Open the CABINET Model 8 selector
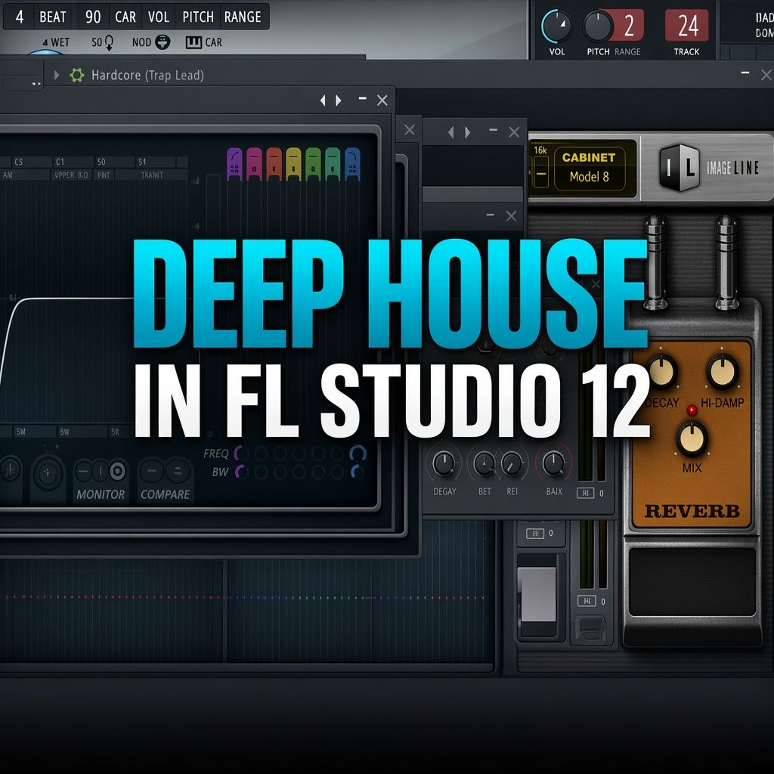Screen dimensions: 774x774 pos(590,168)
